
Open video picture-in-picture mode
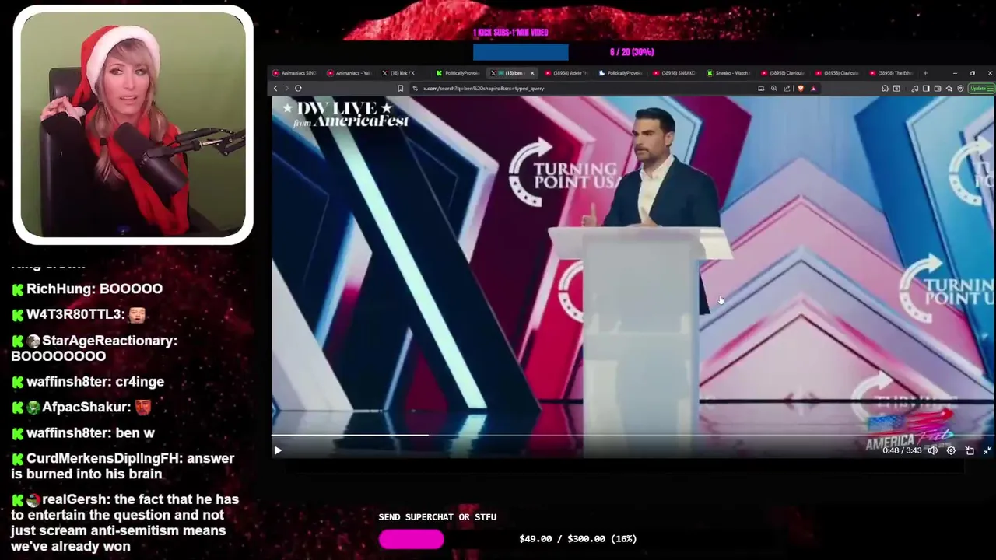(970, 450)
